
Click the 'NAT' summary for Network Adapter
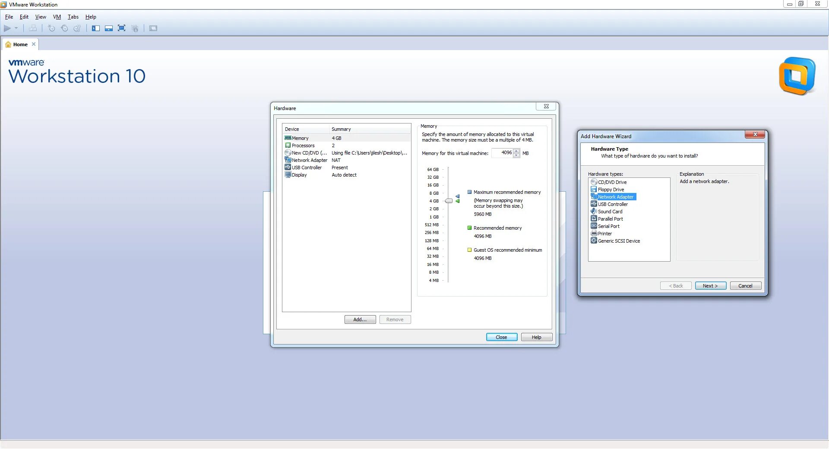point(336,160)
